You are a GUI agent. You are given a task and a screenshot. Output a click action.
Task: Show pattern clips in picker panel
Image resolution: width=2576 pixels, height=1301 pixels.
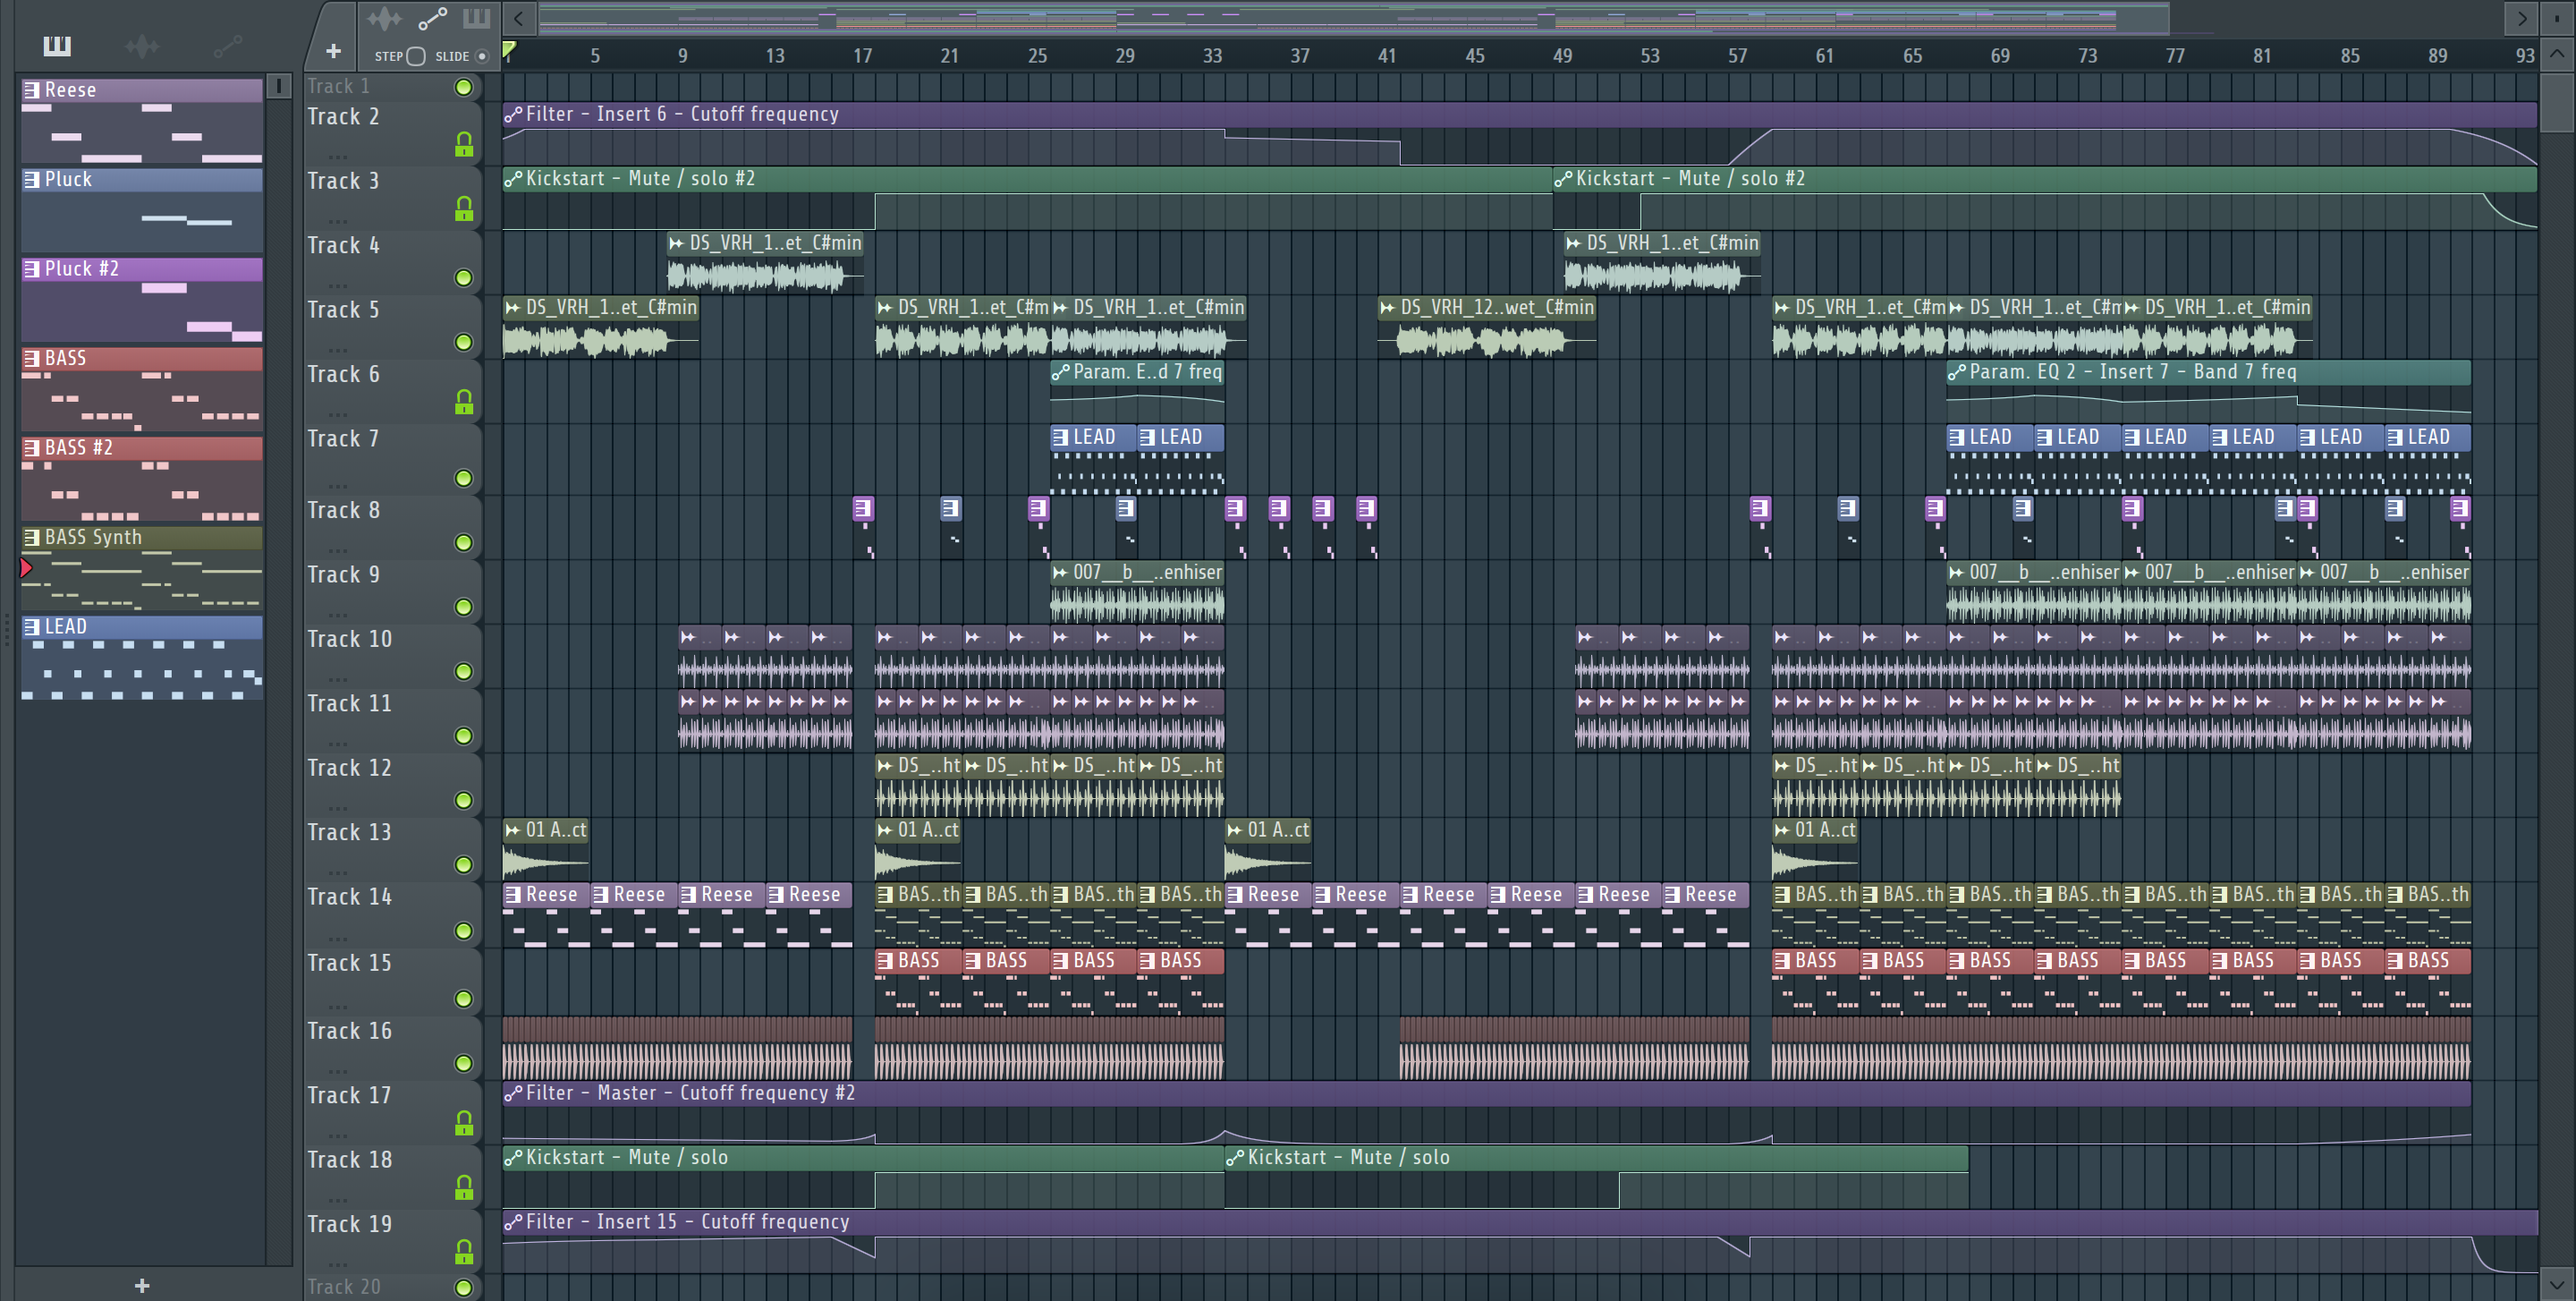coord(57,45)
